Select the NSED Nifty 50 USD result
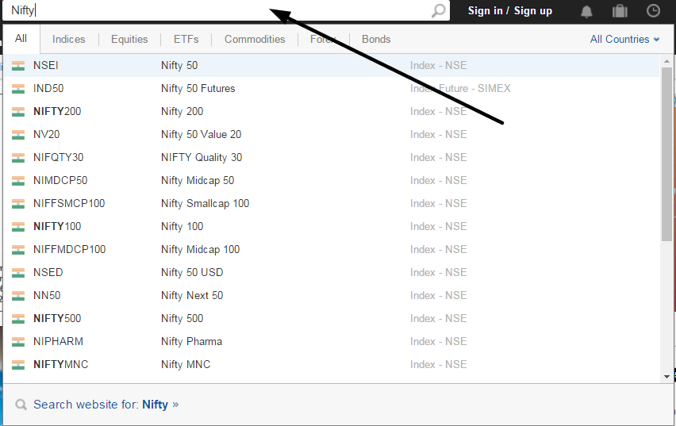The width and height of the screenshot is (676, 426). point(332,273)
